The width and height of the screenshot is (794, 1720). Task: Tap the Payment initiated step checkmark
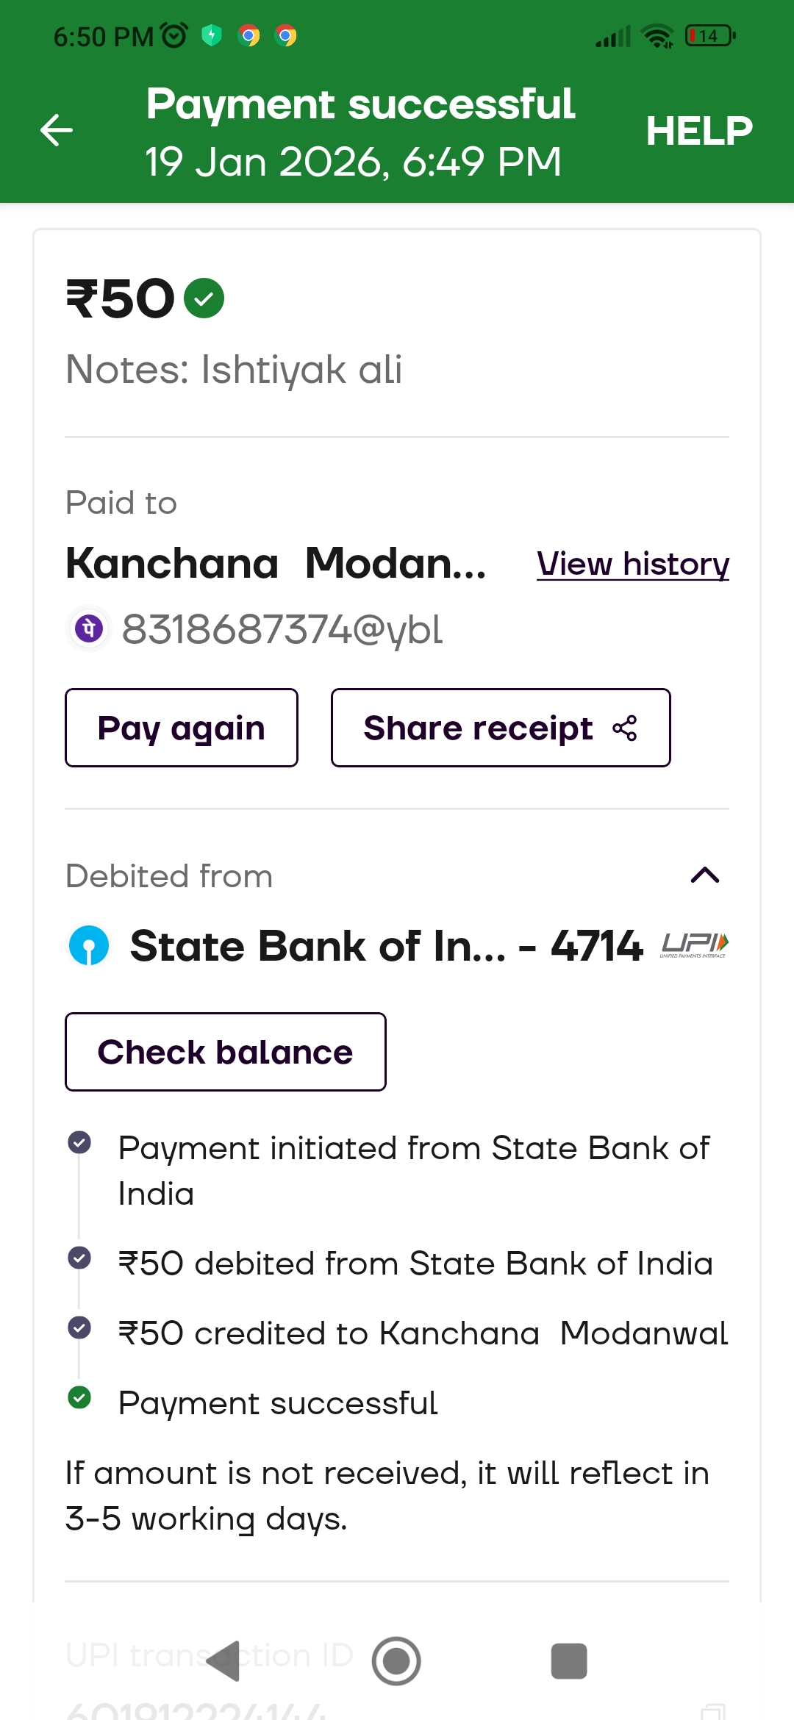(x=79, y=1142)
